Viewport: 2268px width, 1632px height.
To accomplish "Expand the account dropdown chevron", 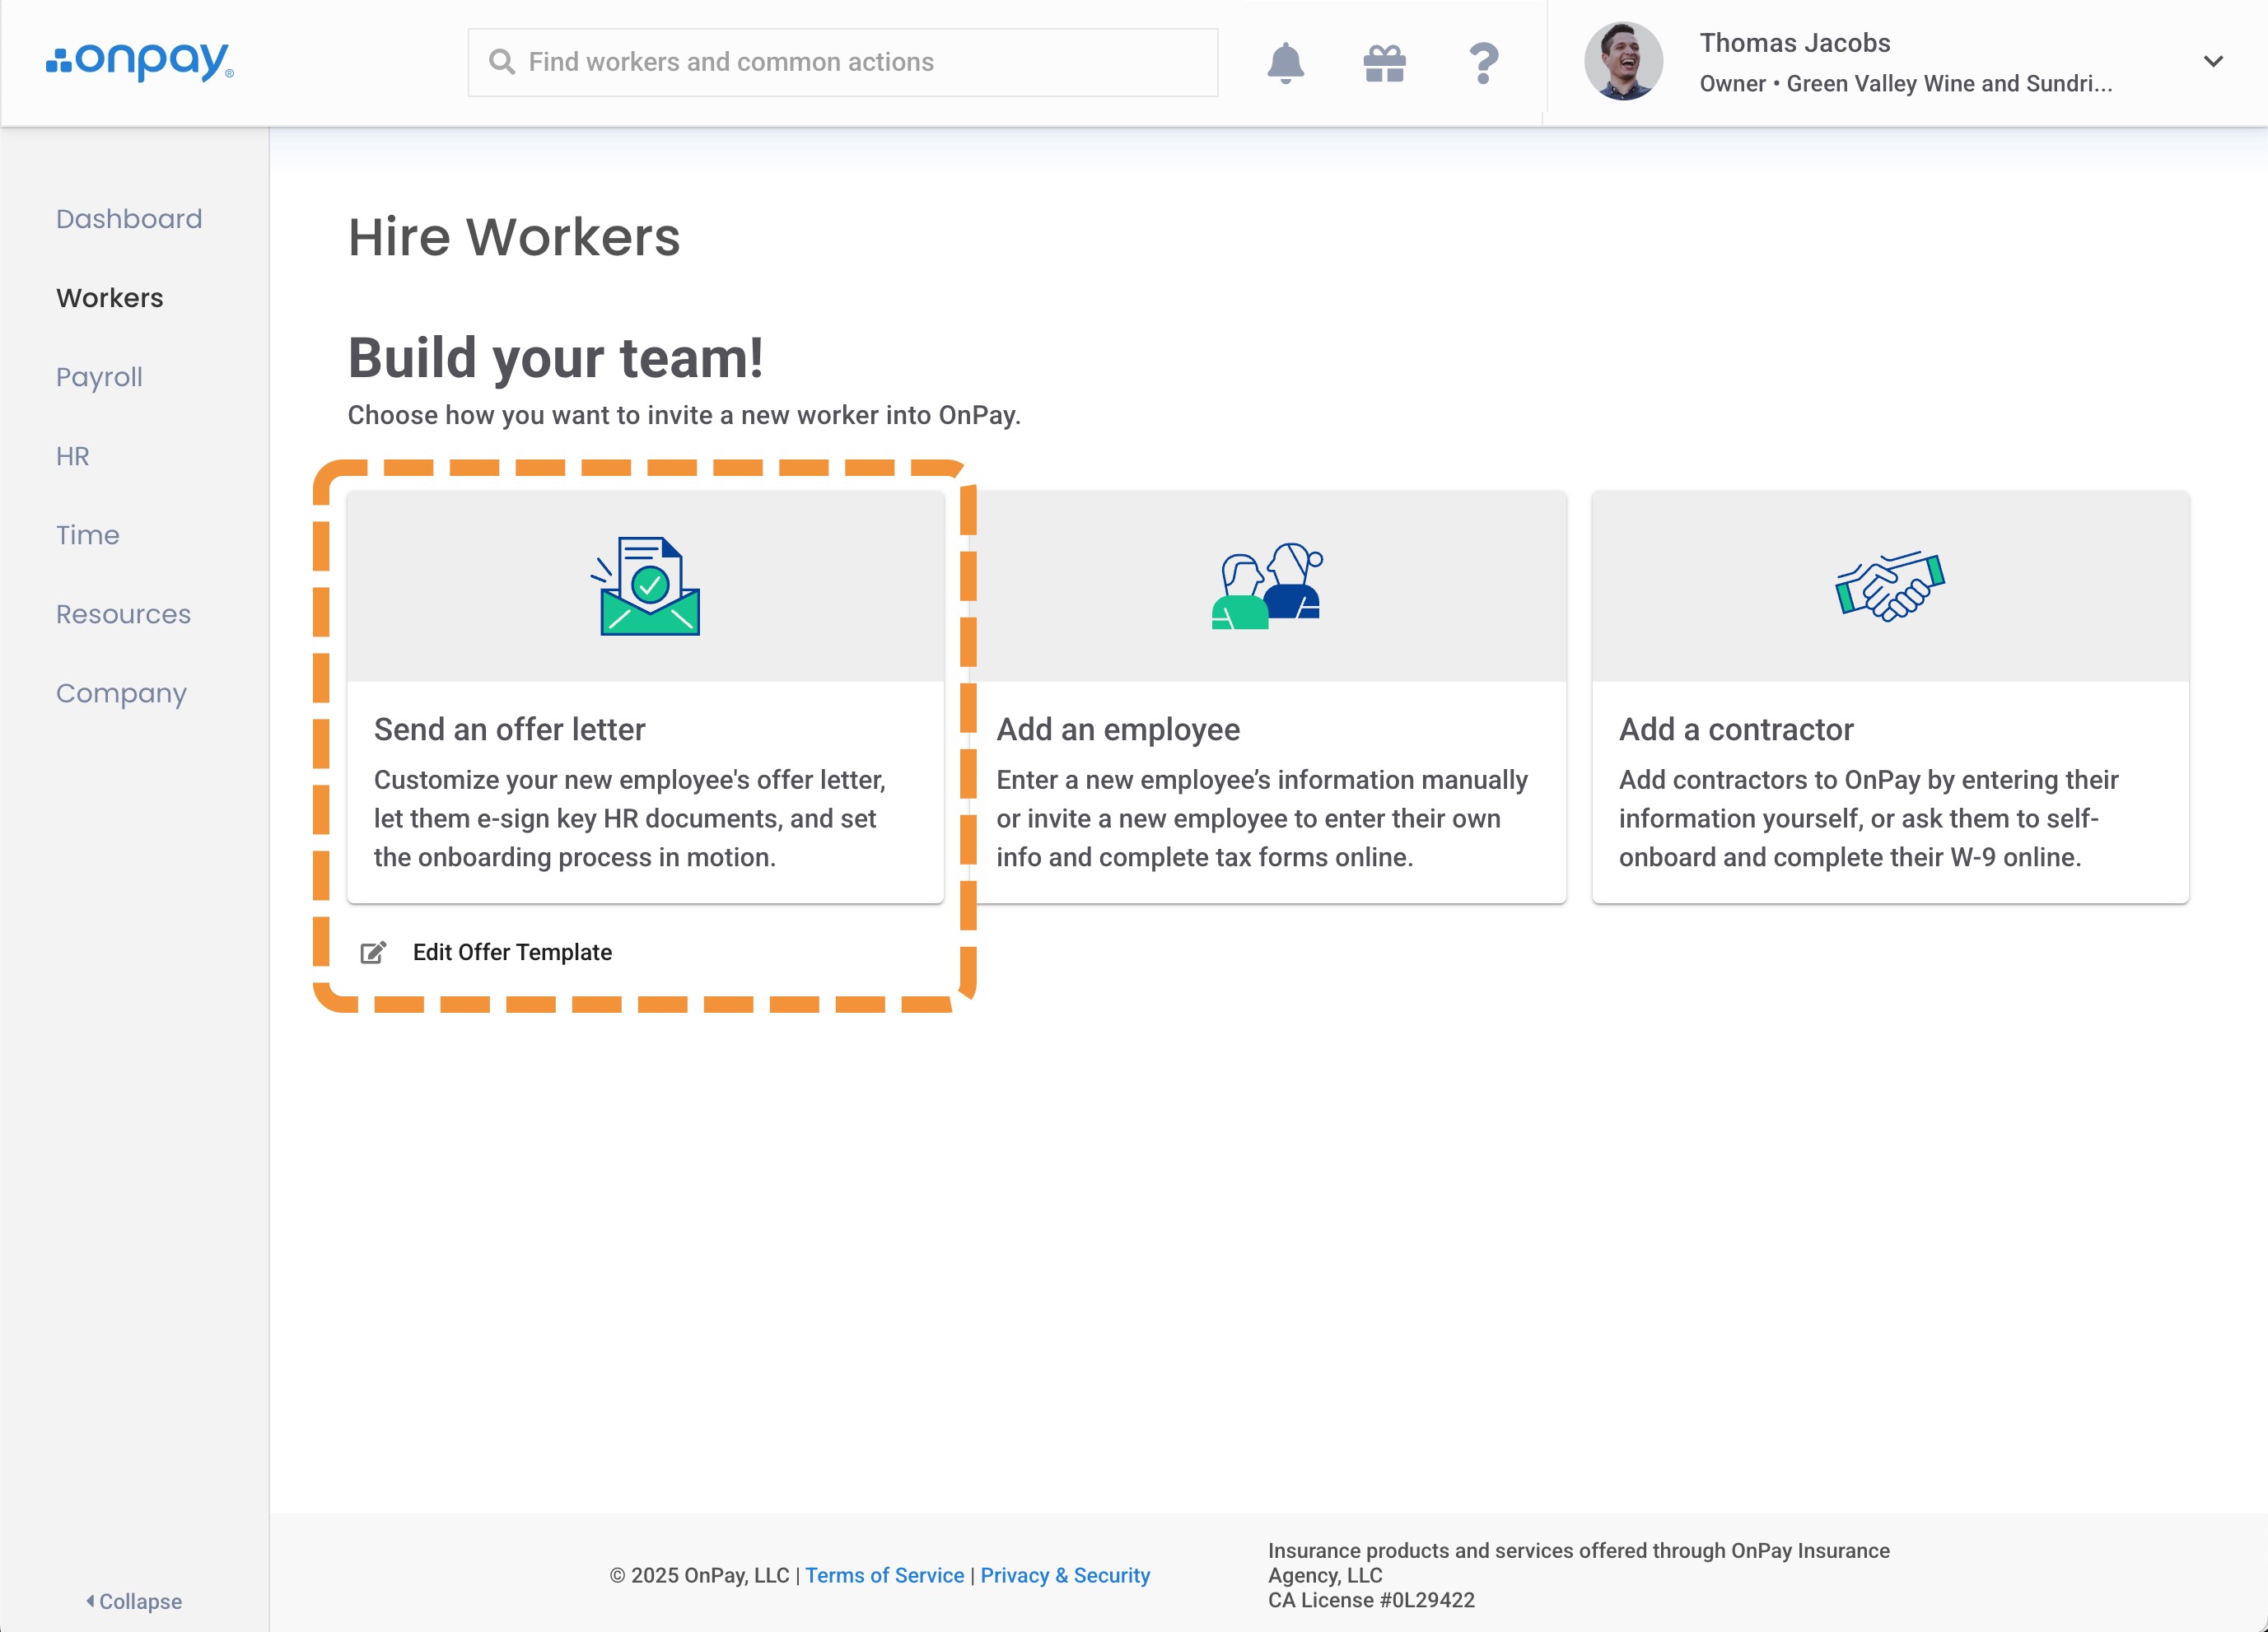I will pyautogui.click(x=2213, y=61).
